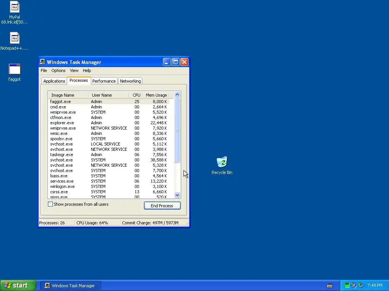Select the svchost.exe row using 7,700 K

(109, 171)
